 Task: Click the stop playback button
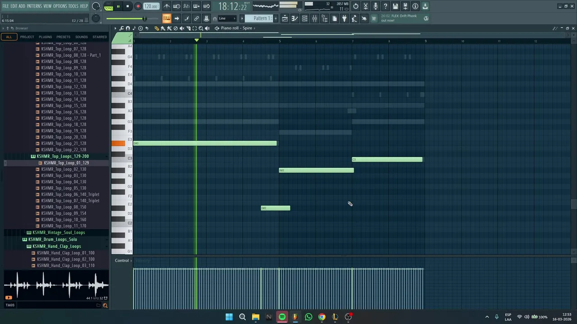pyautogui.click(x=128, y=6)
